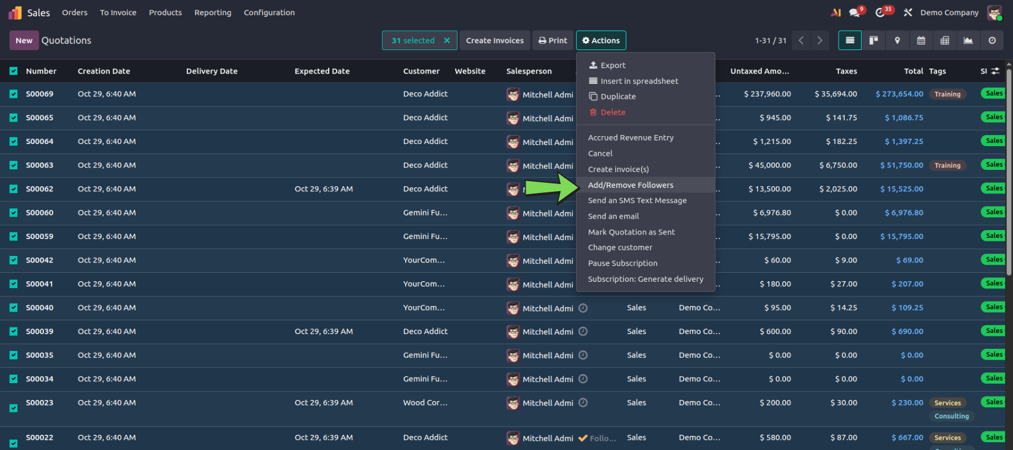Uncheck the select-all header checkbox
Image resolution: width=1013 pixels, height=450 pixels.
(x=14, y=71)
